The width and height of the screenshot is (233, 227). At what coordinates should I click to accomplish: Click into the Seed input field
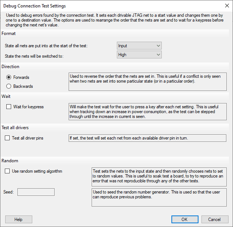click(x=36, y=192)
